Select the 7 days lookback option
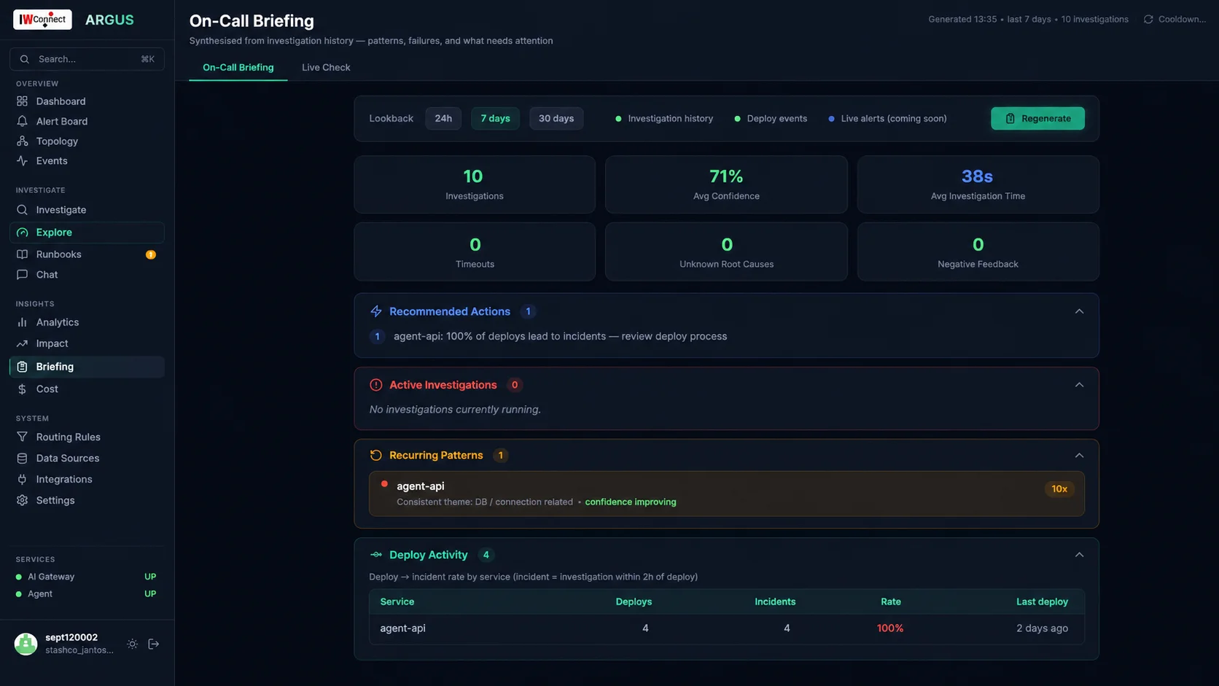The image size is (1219, 686). [495, 118]
